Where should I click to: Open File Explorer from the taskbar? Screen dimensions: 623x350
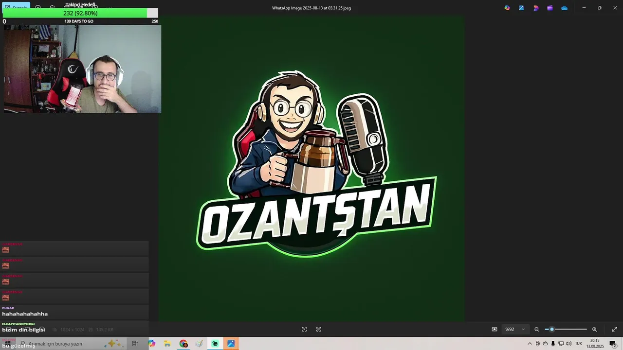point(167,344)
